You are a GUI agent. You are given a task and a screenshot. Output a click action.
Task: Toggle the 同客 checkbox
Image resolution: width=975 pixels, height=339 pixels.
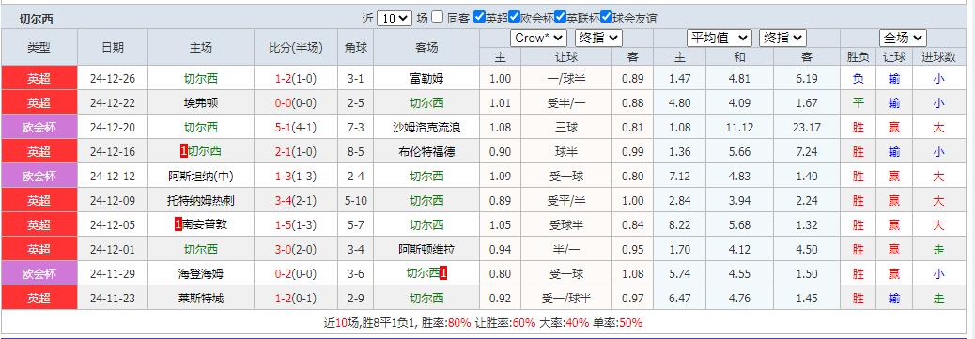(x=438, y=17)
